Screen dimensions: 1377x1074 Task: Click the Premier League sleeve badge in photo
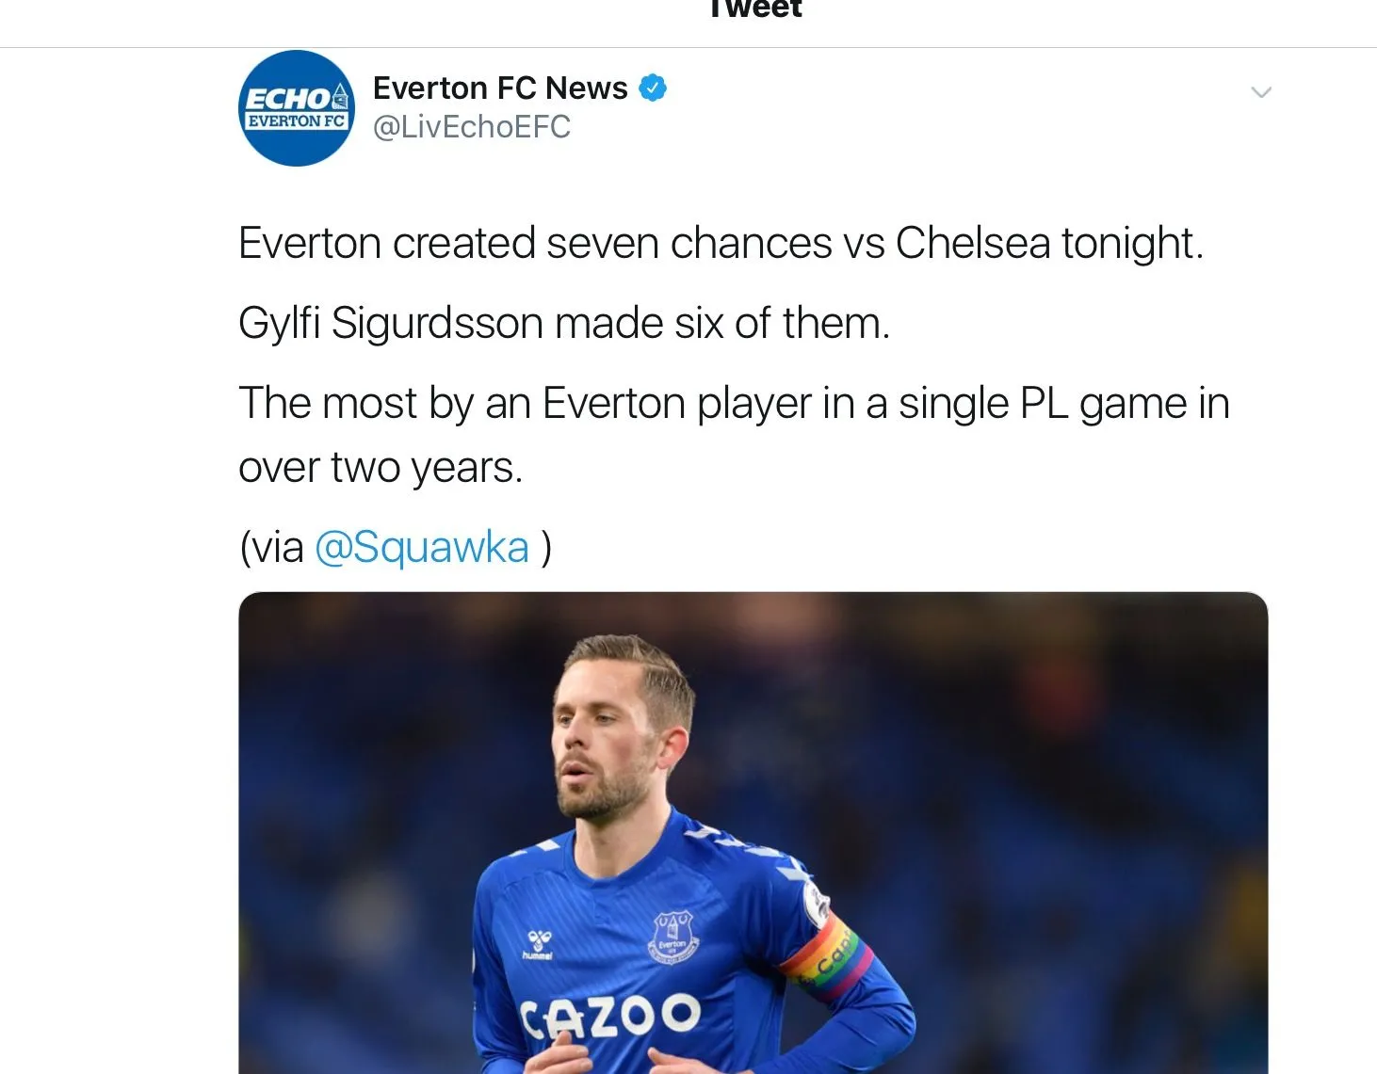coord(815,902)
